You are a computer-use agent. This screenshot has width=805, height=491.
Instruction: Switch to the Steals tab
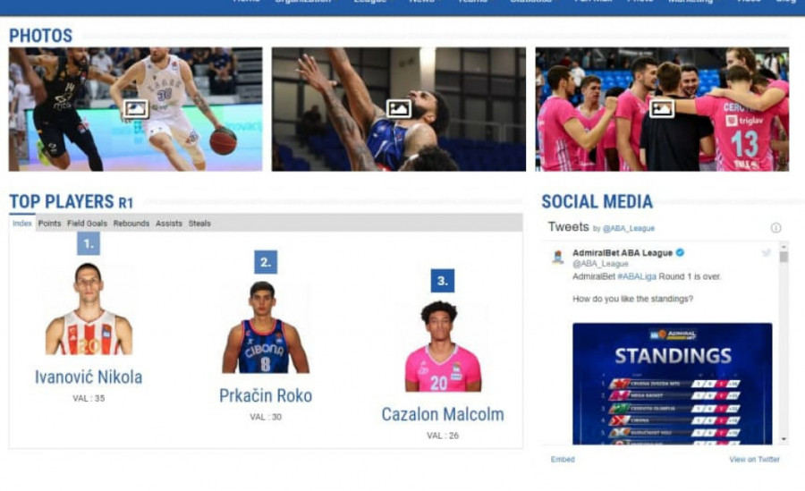point(199,224)
